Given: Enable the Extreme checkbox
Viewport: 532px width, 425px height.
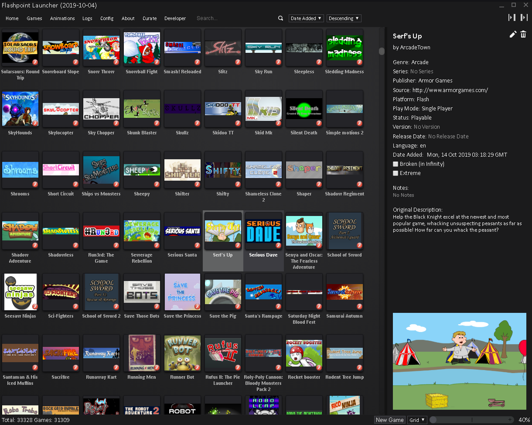Looking at the screenshot, I should click(396, 173).
